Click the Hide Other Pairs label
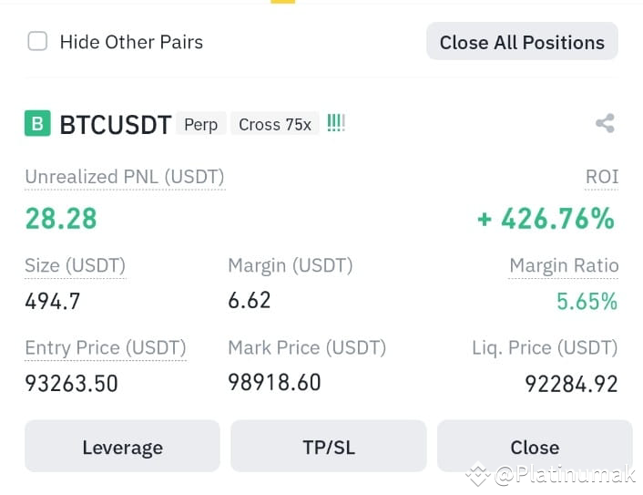Viewport: 643px width, 495px height. pyautogui.click(x=131, y=42)
